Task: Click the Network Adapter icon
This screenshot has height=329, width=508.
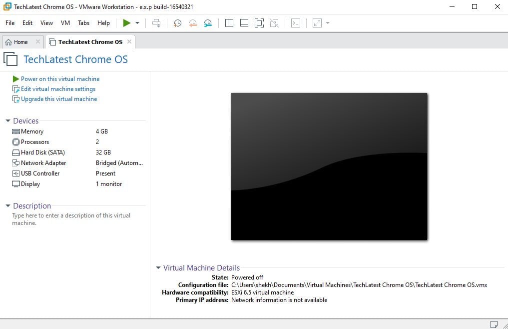Action: coord(16,163)
